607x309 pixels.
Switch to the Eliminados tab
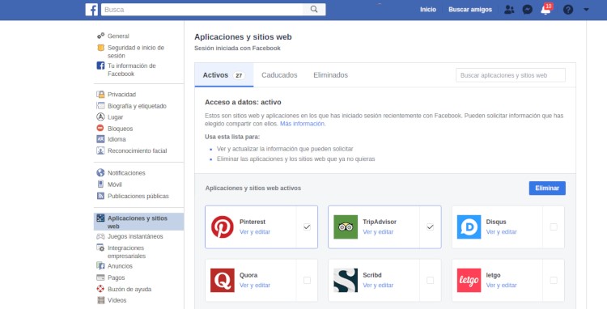(330, 75)
